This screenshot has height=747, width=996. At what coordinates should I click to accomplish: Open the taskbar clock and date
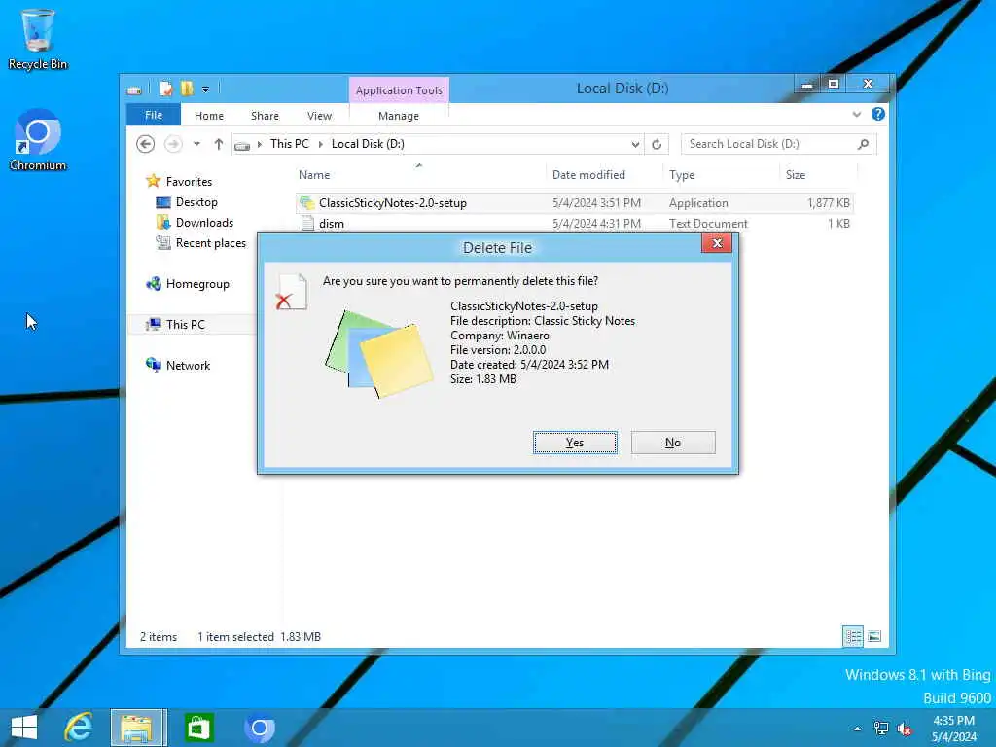954,729
